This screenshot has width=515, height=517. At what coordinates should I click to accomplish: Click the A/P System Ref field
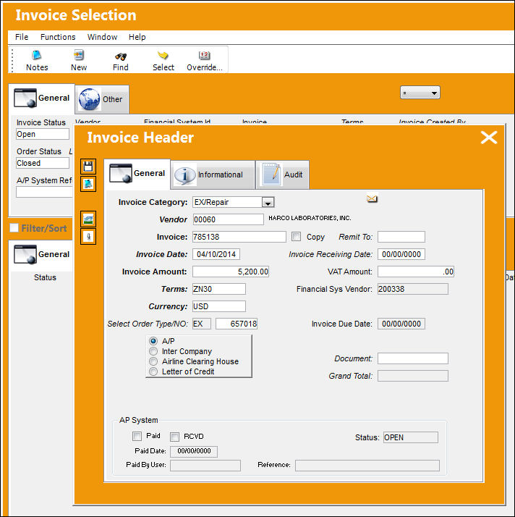(44, 192)
